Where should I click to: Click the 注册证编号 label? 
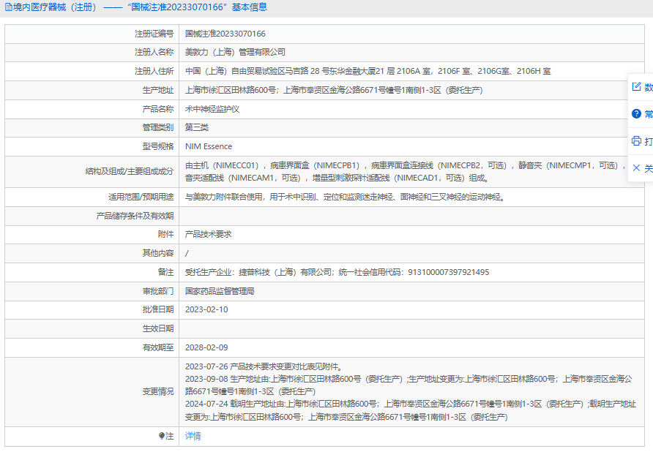coord(154,34)
